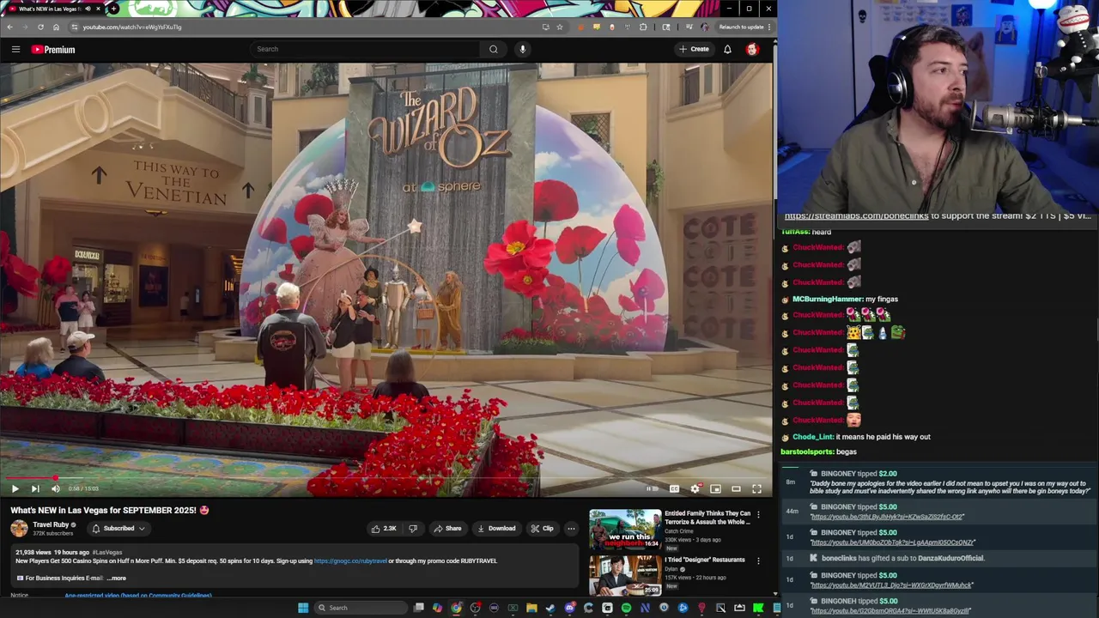The height and width of the screenshot is (618, 1099).
Task: Go back in the browser
Action: click(x=9, y=27)
